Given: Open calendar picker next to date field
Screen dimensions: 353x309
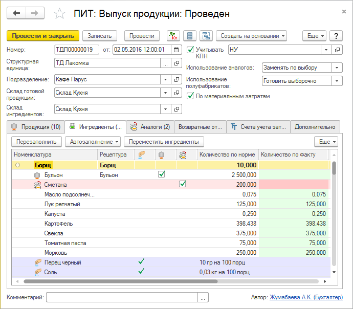Looking at the screenshot, I should tap(176, 50).
